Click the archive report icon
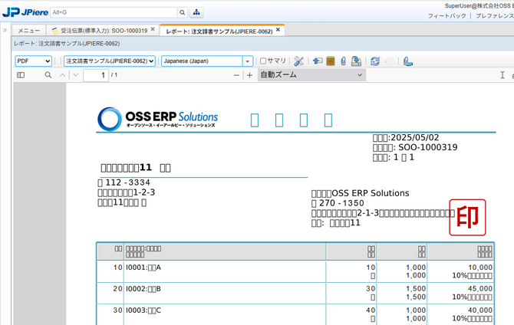Viewport: 514px width, 325px height. click(331, 61)
